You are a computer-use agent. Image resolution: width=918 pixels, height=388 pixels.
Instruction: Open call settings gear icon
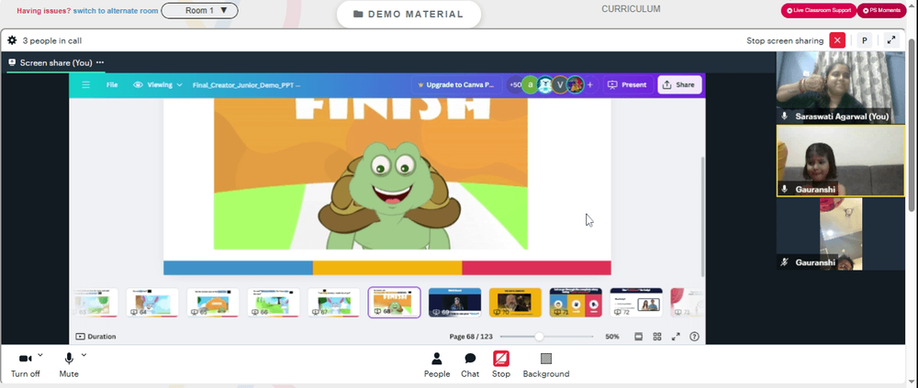point(12,40)
